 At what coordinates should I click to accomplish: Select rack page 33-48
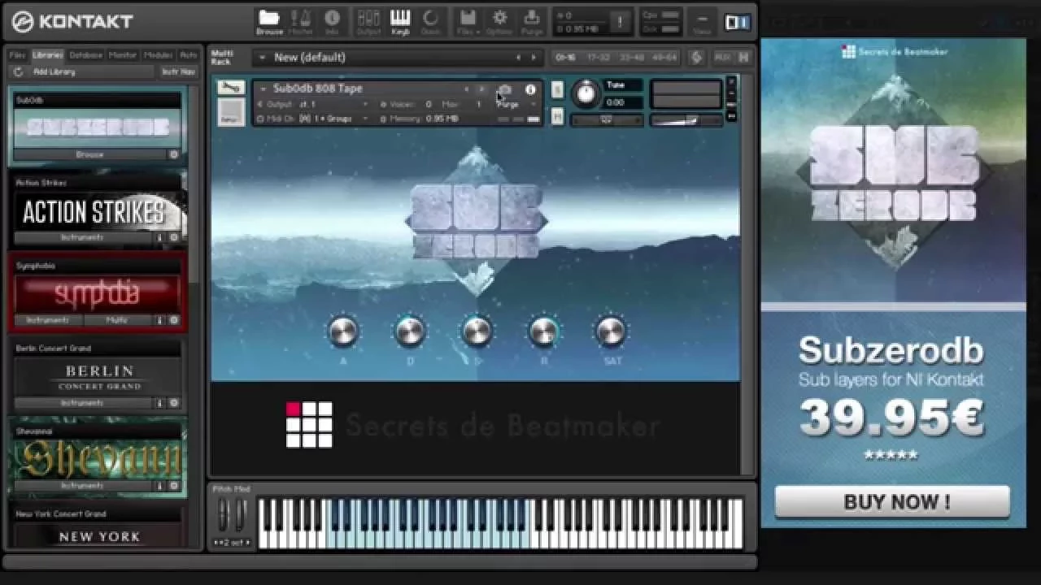click(x=631, y=58)
